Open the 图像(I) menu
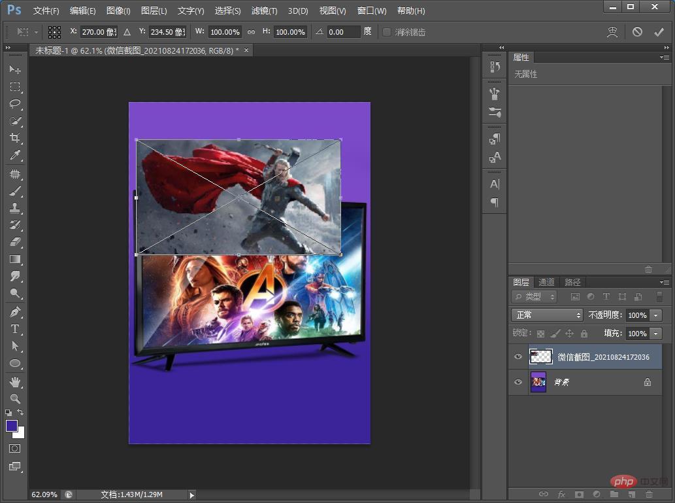675x503 pixels. tap(118, 10)
